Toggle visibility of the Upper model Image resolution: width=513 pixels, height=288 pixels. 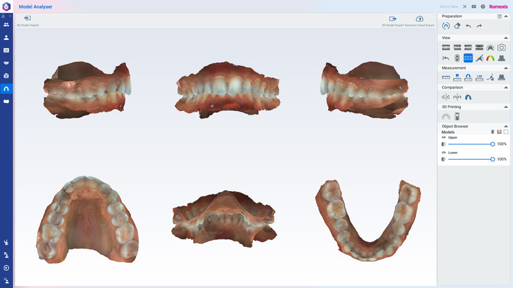[444, 138]
